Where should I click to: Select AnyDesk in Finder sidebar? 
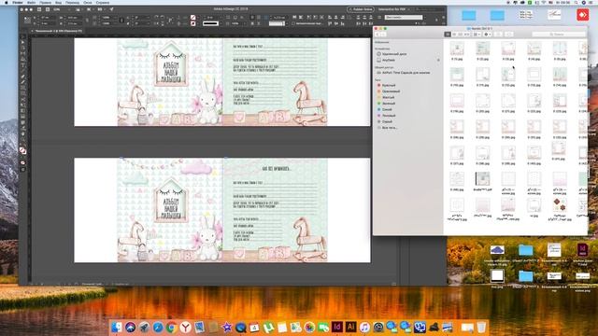389,60
